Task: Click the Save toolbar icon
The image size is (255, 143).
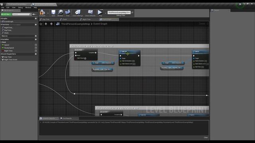Action: [x=53, y=12]
